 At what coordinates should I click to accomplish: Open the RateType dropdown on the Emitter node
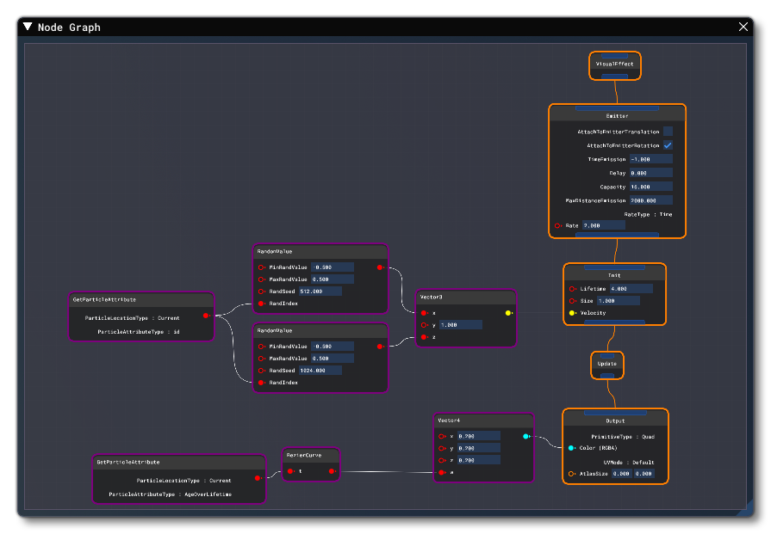click(649, 214)
